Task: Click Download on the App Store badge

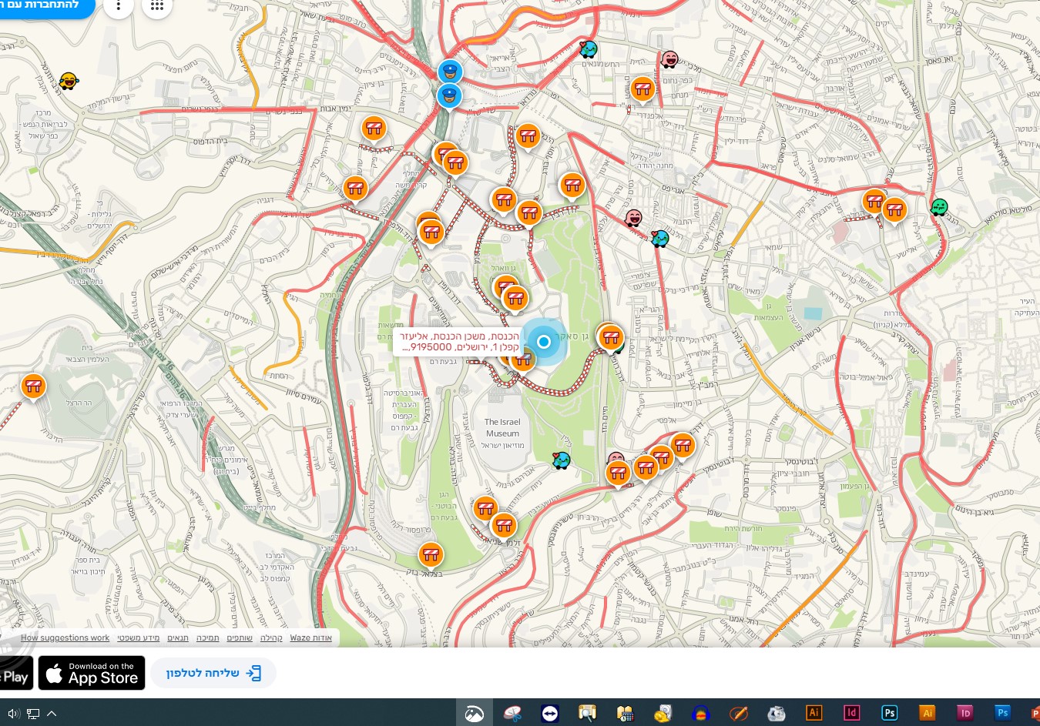Action: pos(92,673)
